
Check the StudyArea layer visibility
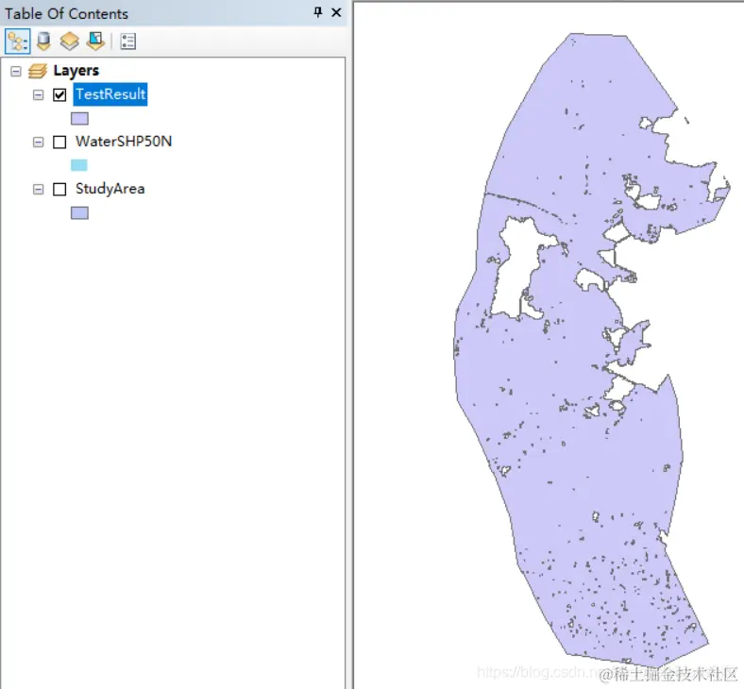click(x=59, y=189)
